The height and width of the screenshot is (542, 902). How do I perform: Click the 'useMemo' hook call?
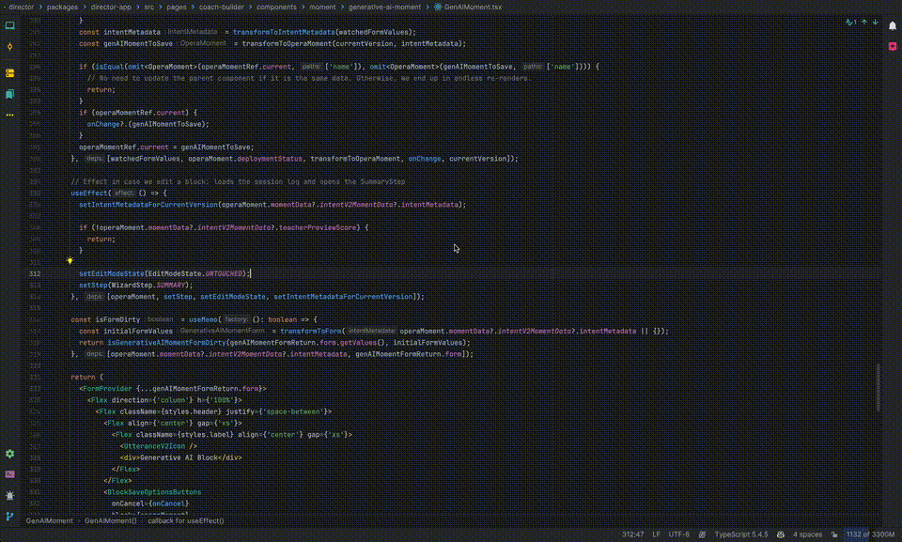[204, 320]
